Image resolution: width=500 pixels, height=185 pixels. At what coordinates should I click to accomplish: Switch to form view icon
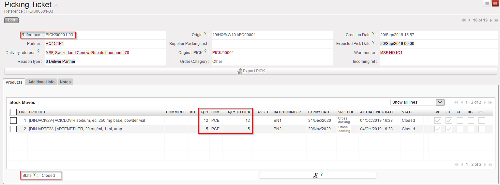495,3
